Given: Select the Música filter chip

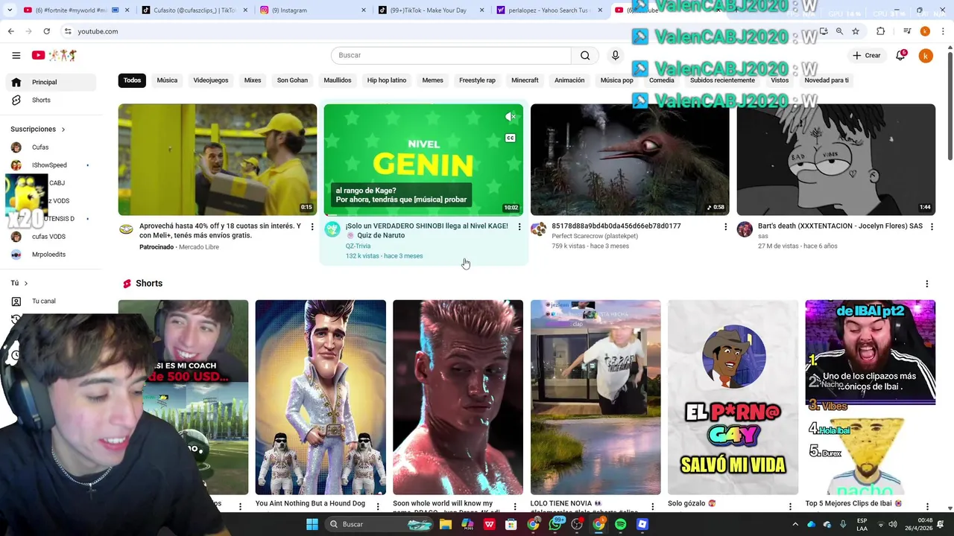Looking at the screenshot, I should 167,80.
